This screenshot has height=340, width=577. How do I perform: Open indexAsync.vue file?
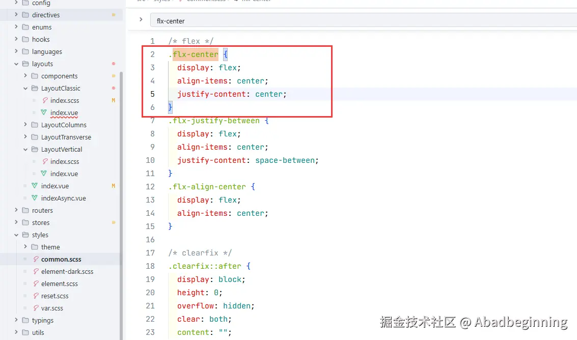click(x=63, y=198)
